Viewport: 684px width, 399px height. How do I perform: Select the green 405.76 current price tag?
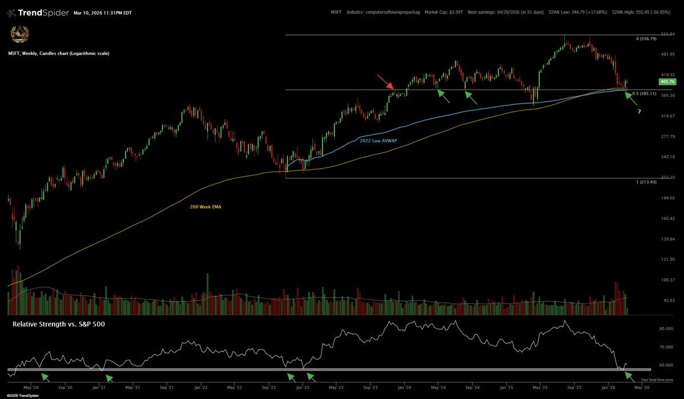(x=666, y=82)
